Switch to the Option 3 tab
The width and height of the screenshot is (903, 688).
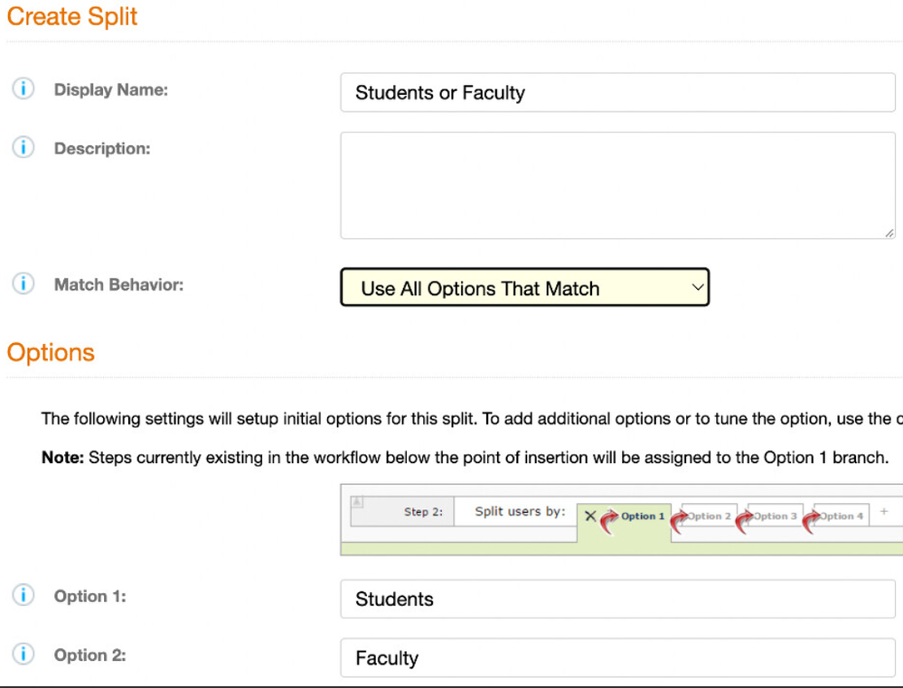pyautogui.click(x=776, y=516)
